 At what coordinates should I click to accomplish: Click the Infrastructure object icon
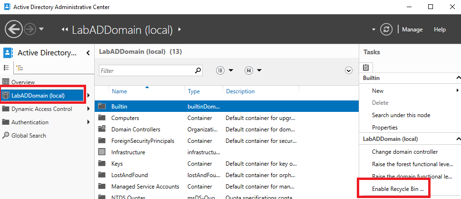[x=102, y=152]
